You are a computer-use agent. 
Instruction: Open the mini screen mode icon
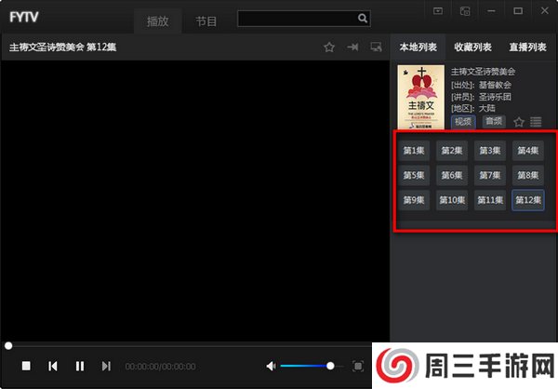click(x=377, y=47)
